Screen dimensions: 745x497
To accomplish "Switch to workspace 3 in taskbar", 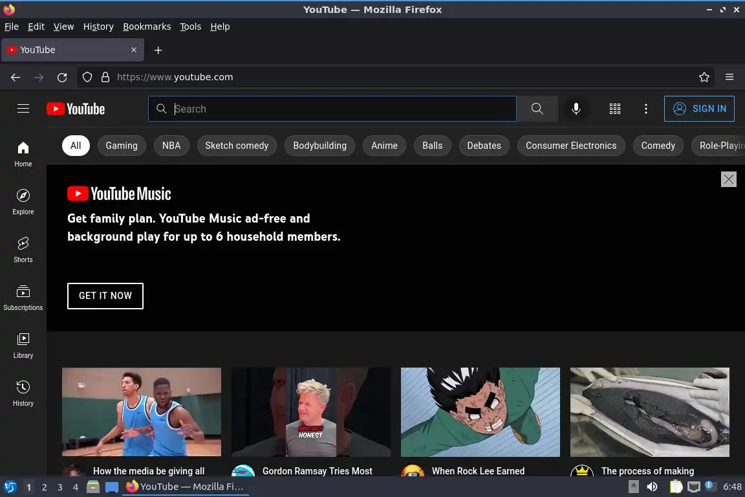I will click(60, 487).
